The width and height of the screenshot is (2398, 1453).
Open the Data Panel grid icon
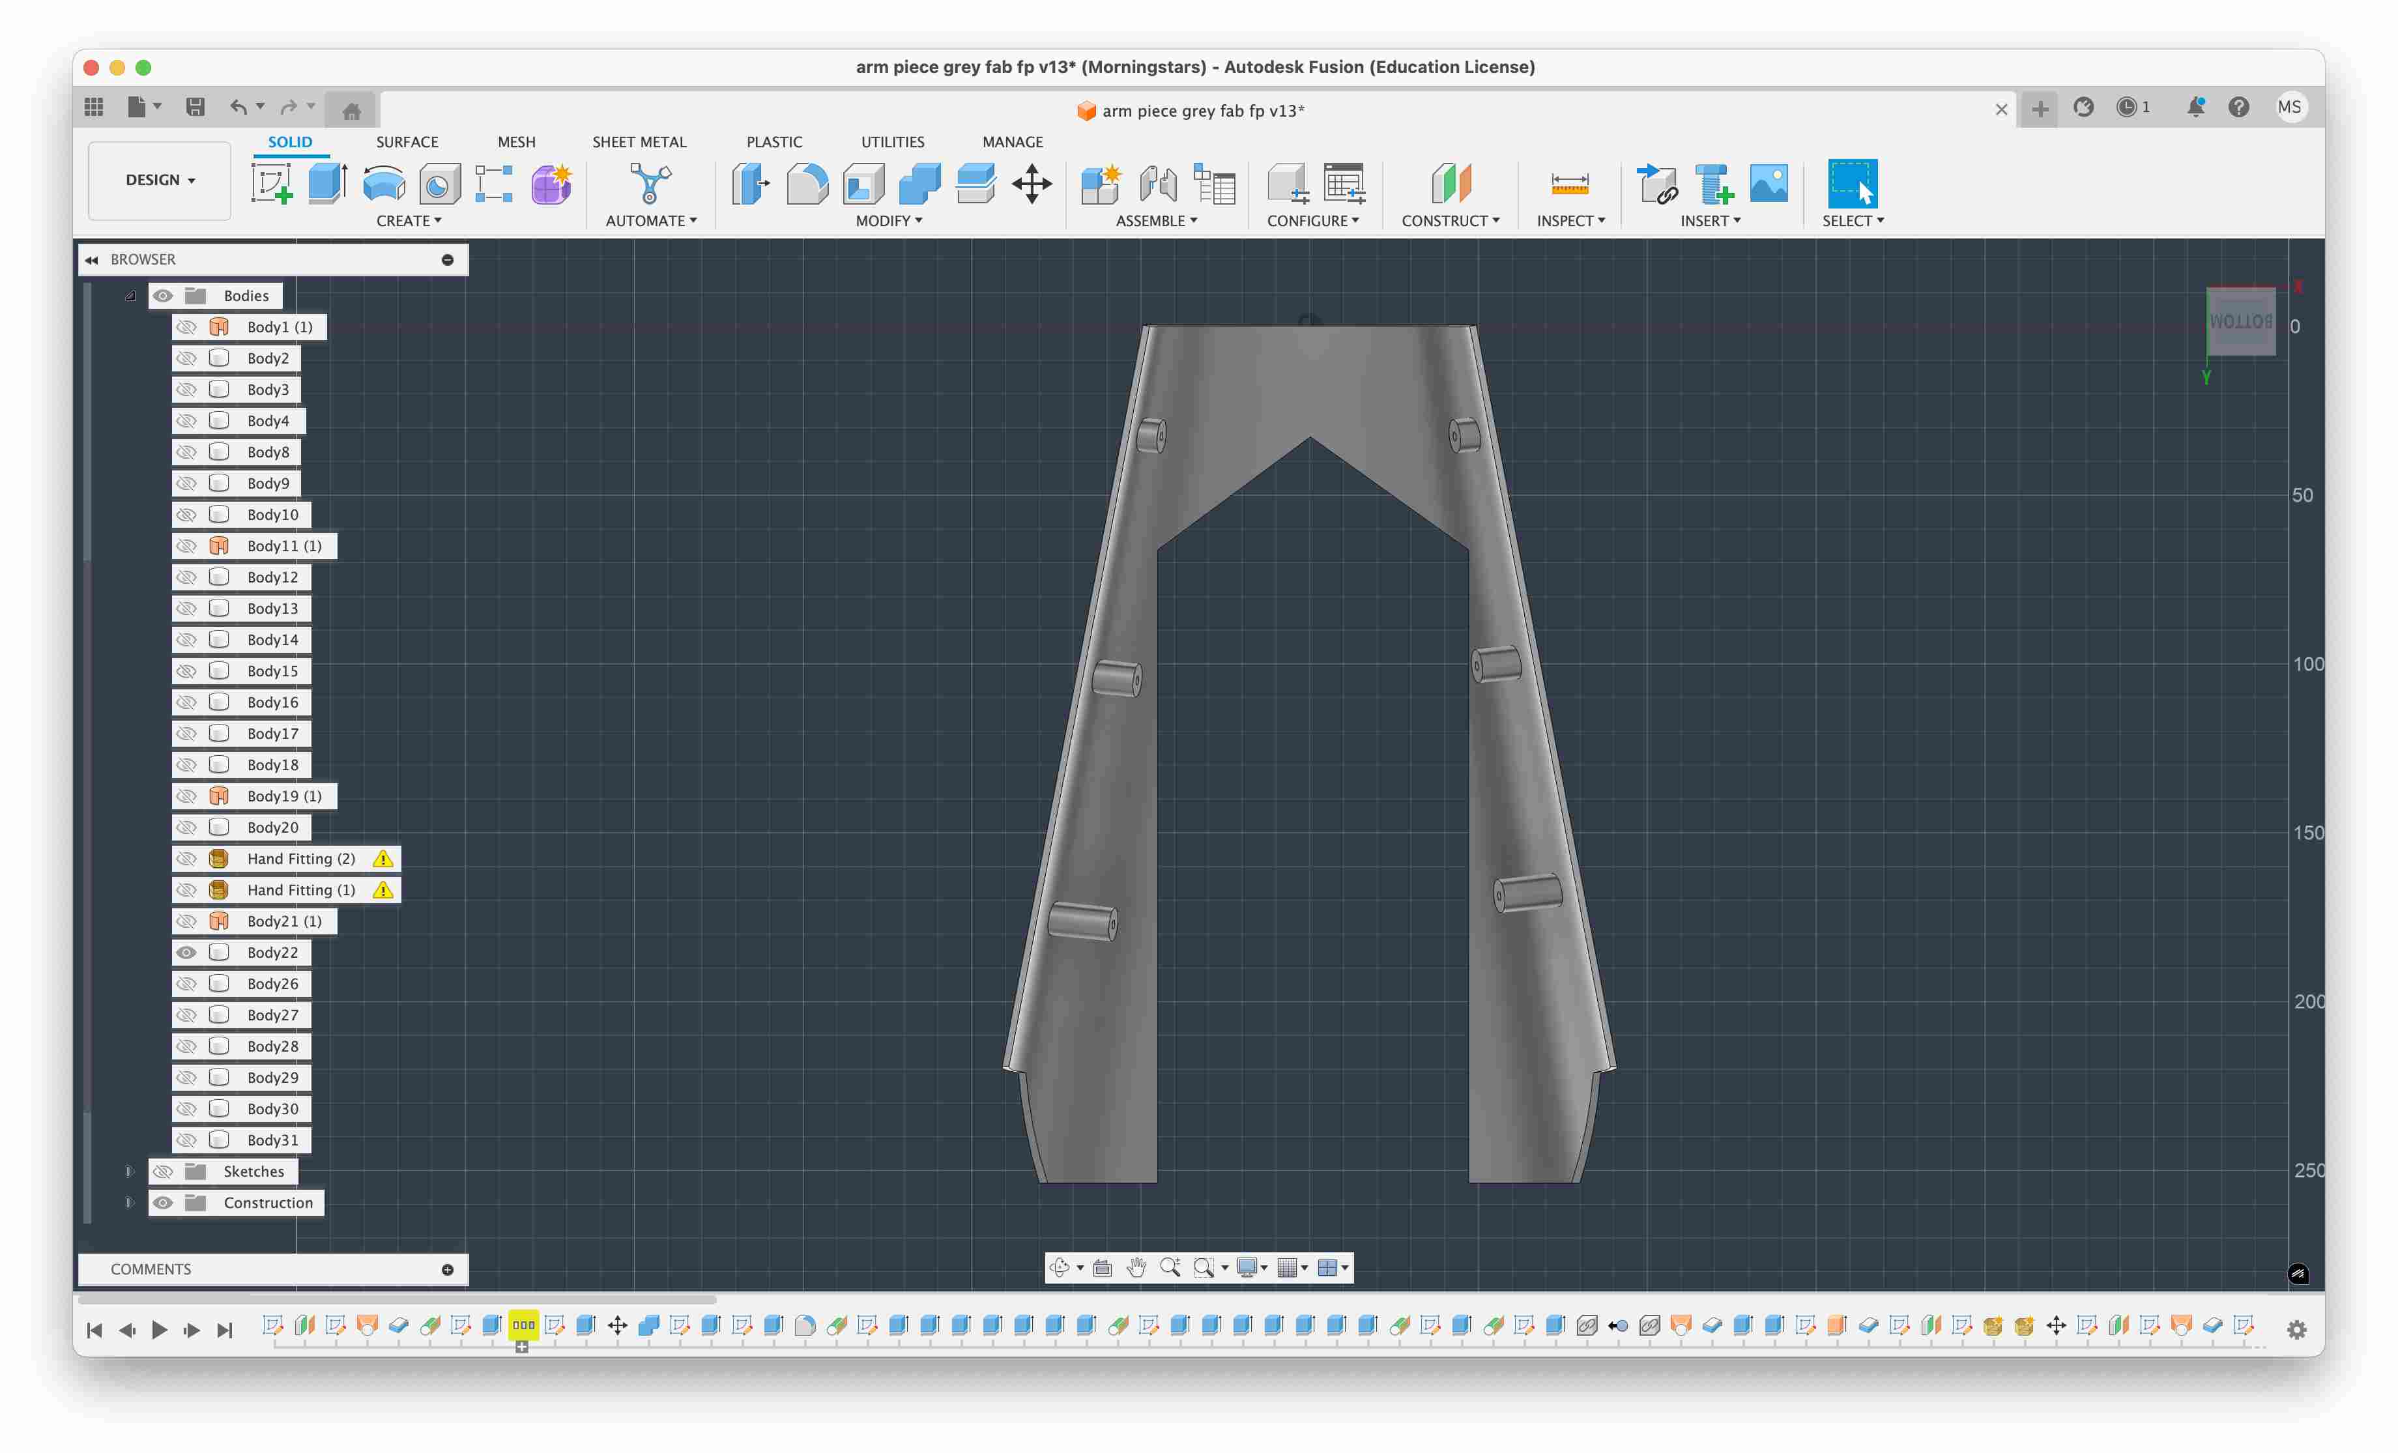94,107
